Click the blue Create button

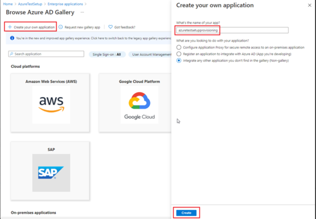tap(186, 213)
